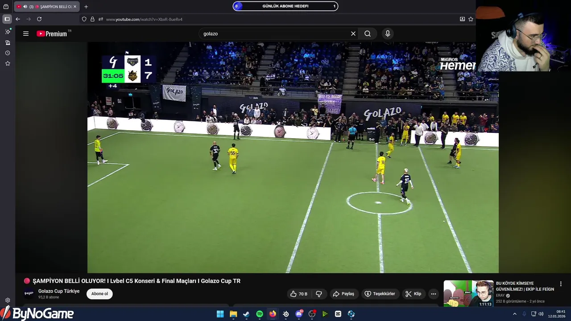Open synced tabs icon in sidebar
Screen dimensions: 571x321
tap(8, 43)
